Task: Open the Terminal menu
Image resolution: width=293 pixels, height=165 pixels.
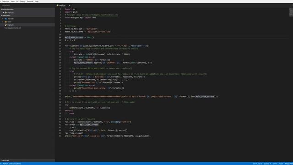Action: tap(30, 1)
